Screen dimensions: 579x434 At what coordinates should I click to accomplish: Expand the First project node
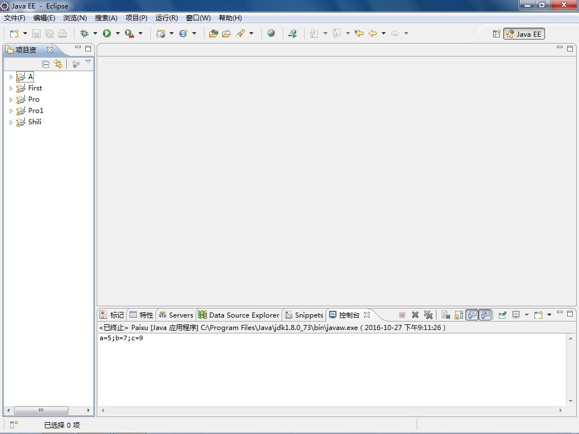(x=11, y=89)
